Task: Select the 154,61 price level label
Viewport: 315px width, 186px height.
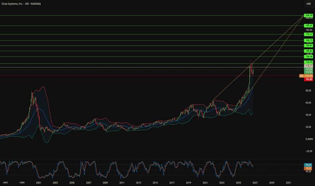Action: coord(309,46)
